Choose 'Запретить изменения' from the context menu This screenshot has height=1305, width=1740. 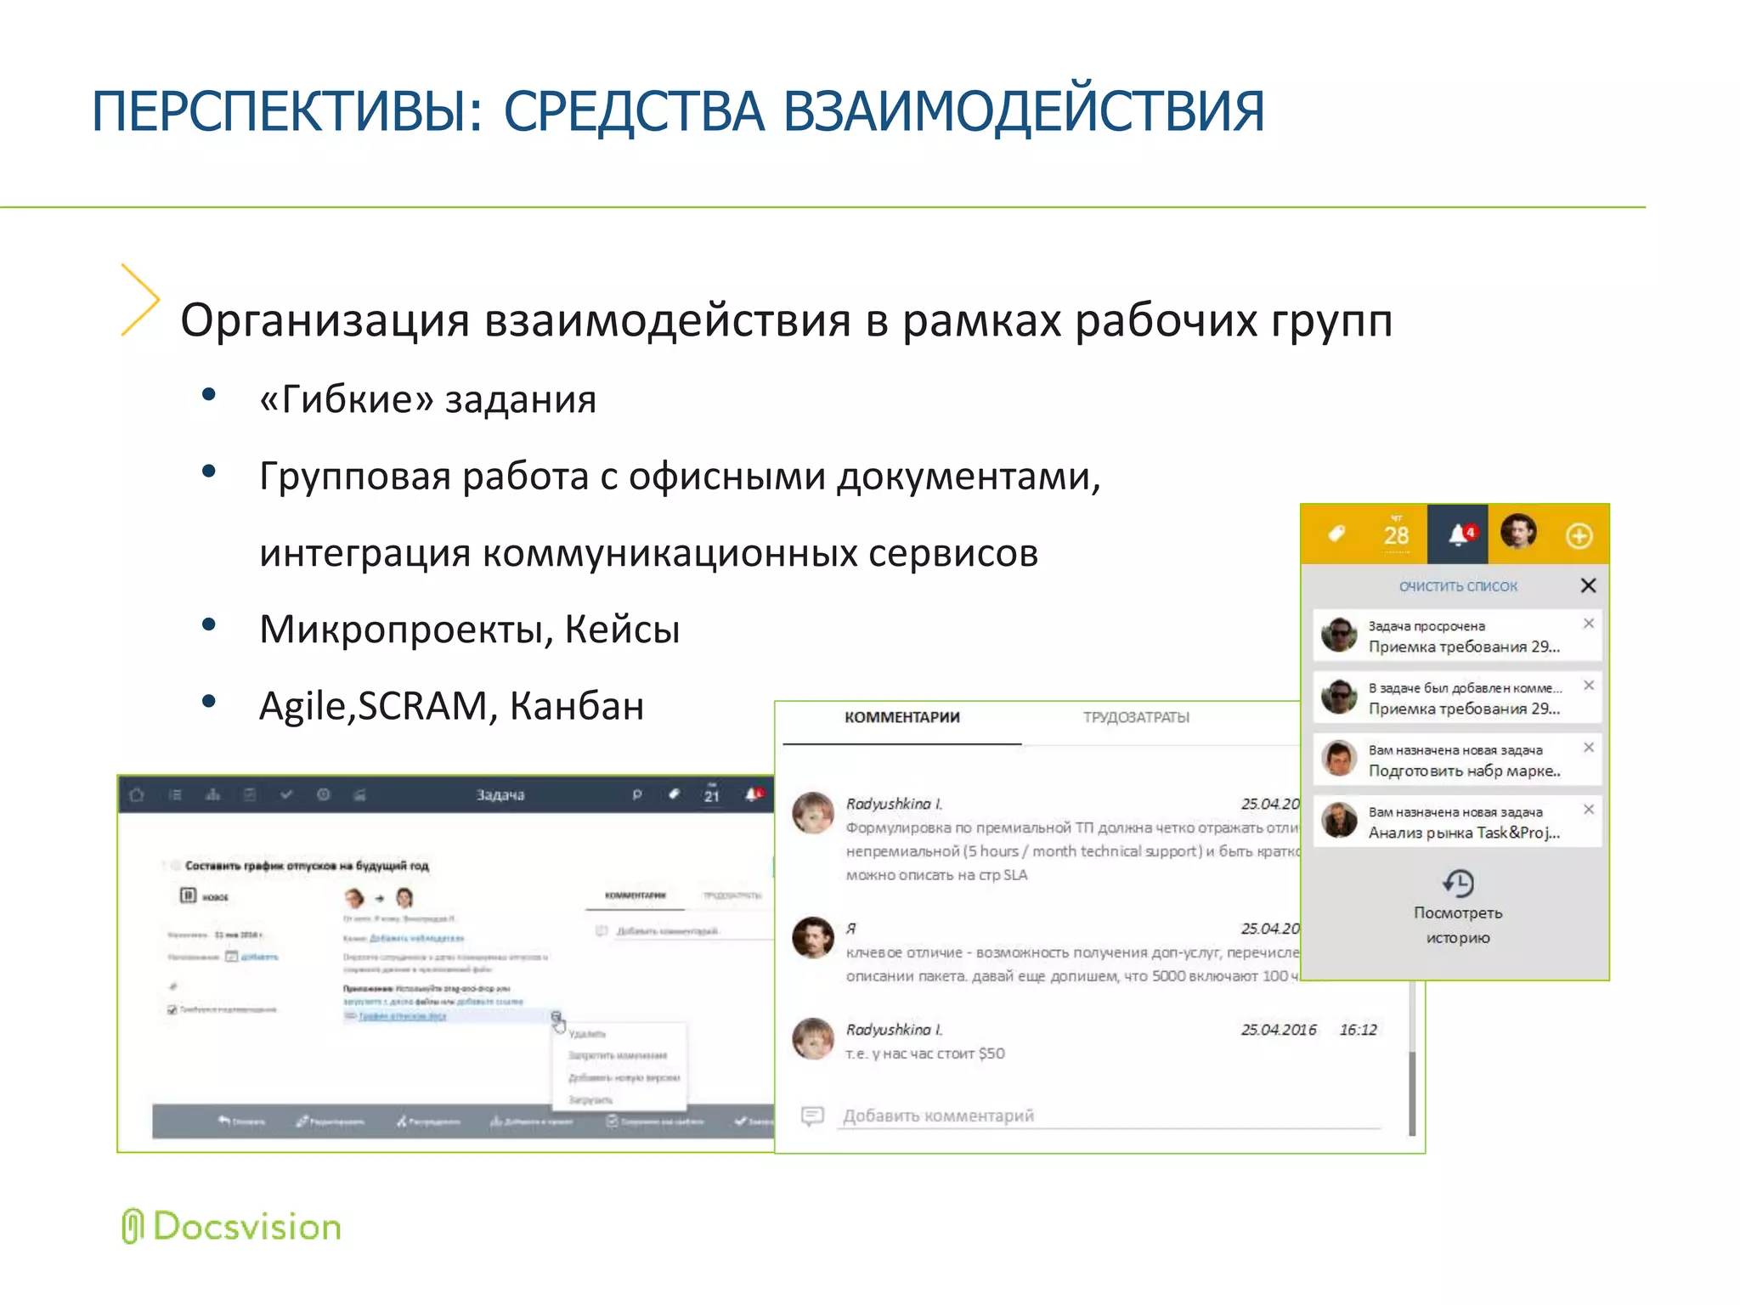(618, 1056)
